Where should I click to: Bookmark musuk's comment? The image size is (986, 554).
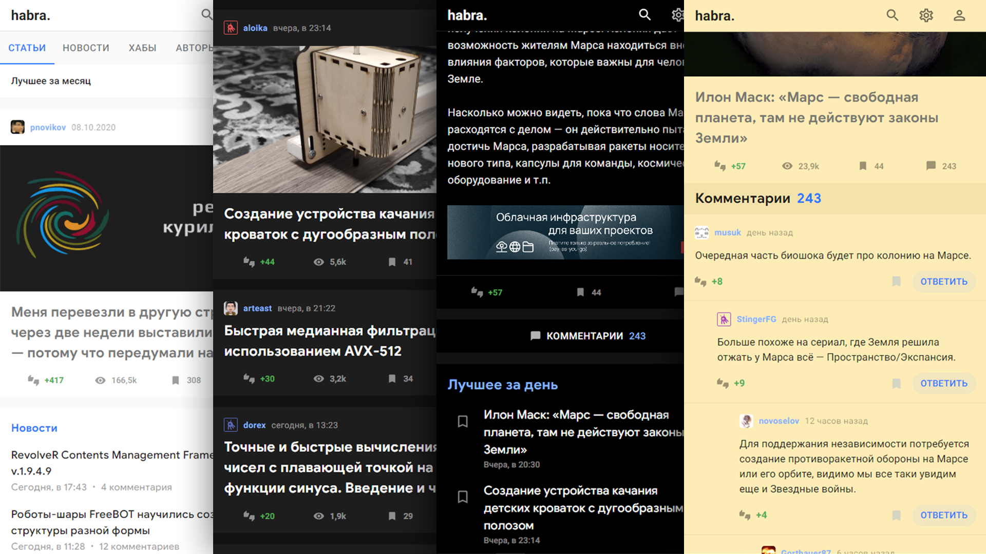click(896, 282)
